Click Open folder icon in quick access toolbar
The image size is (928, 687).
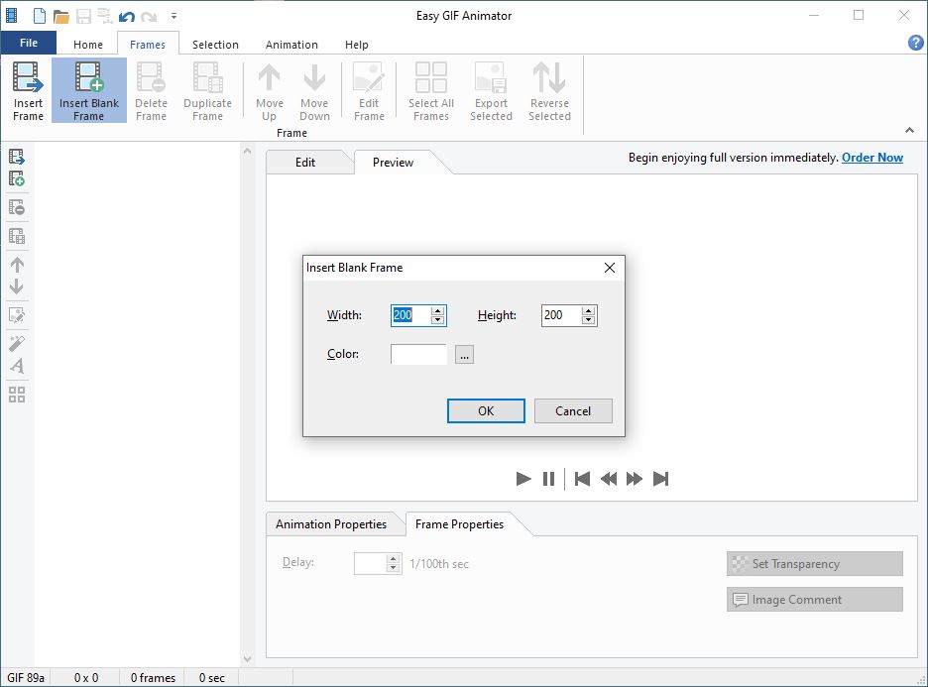click(x=60, y=16)
